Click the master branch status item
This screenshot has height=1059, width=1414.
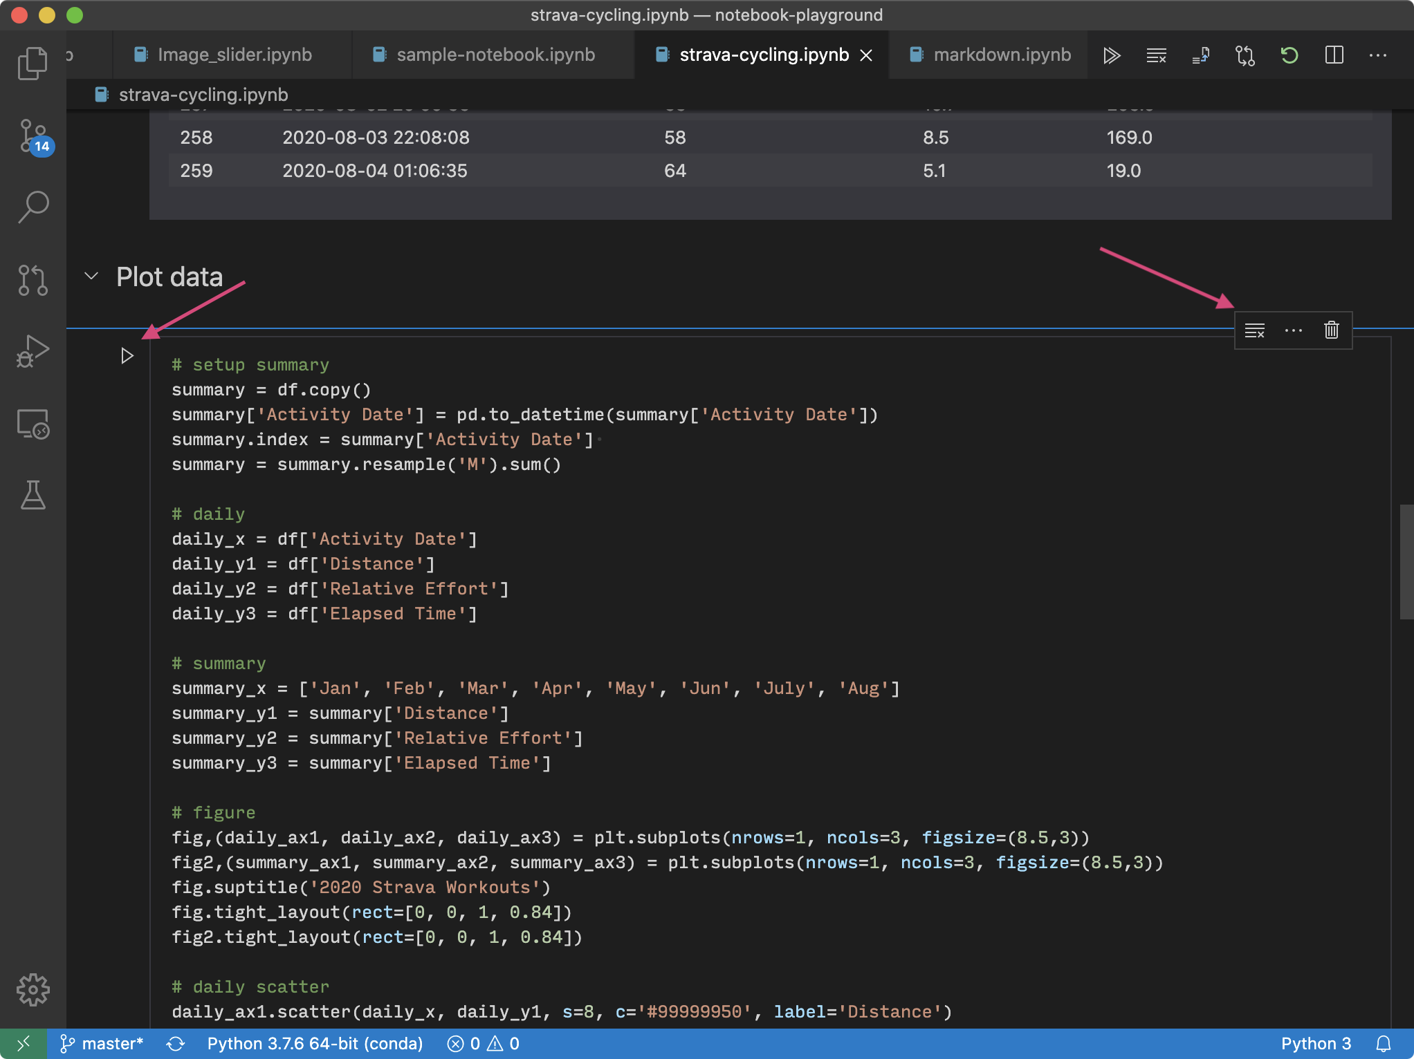(x=102, y=1044)
